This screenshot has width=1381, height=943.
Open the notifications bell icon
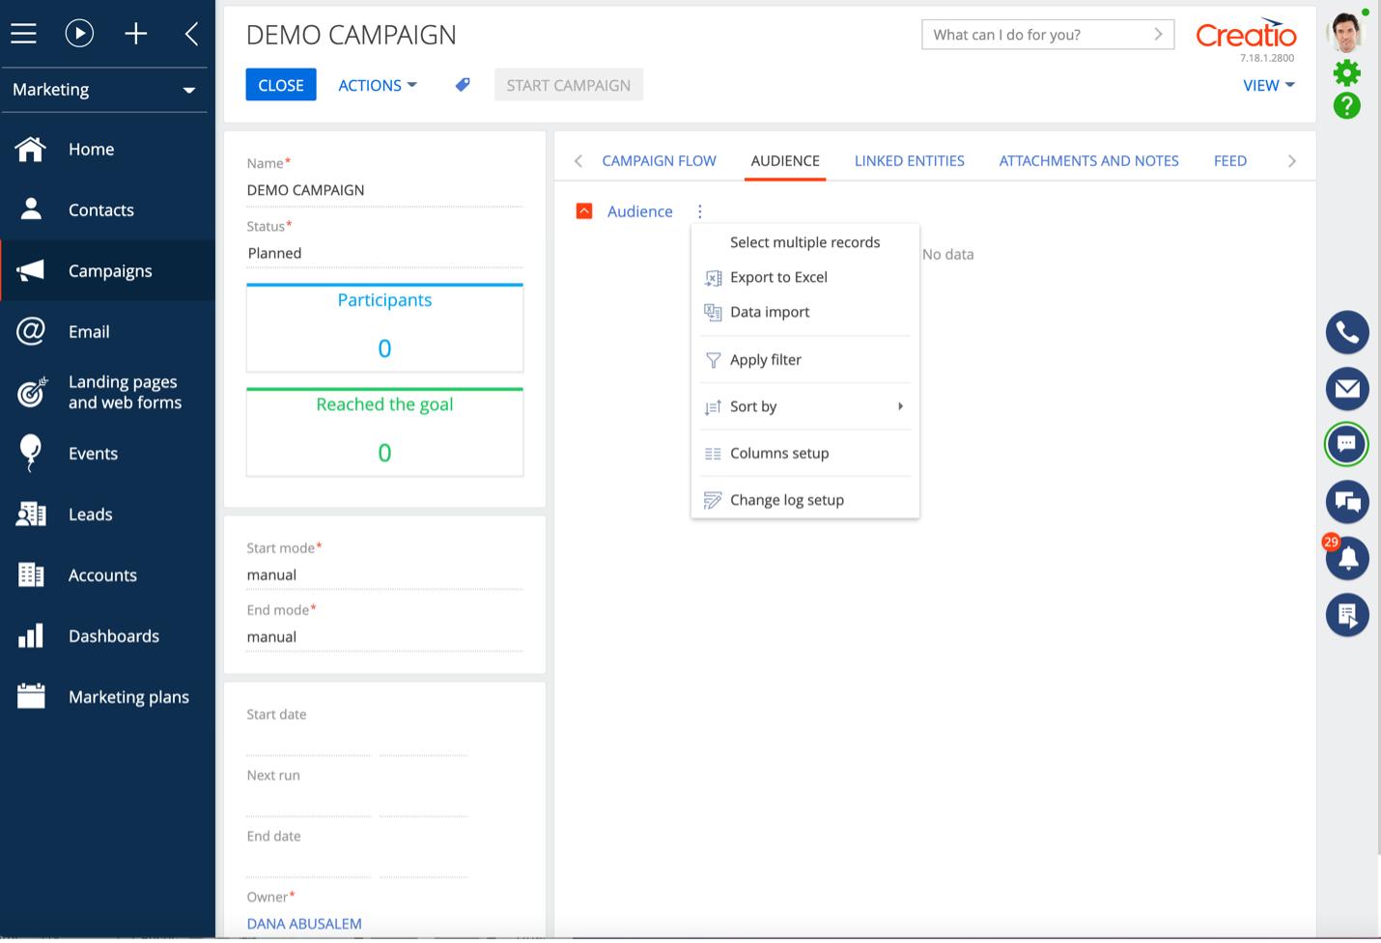[x=1347, y=558]
